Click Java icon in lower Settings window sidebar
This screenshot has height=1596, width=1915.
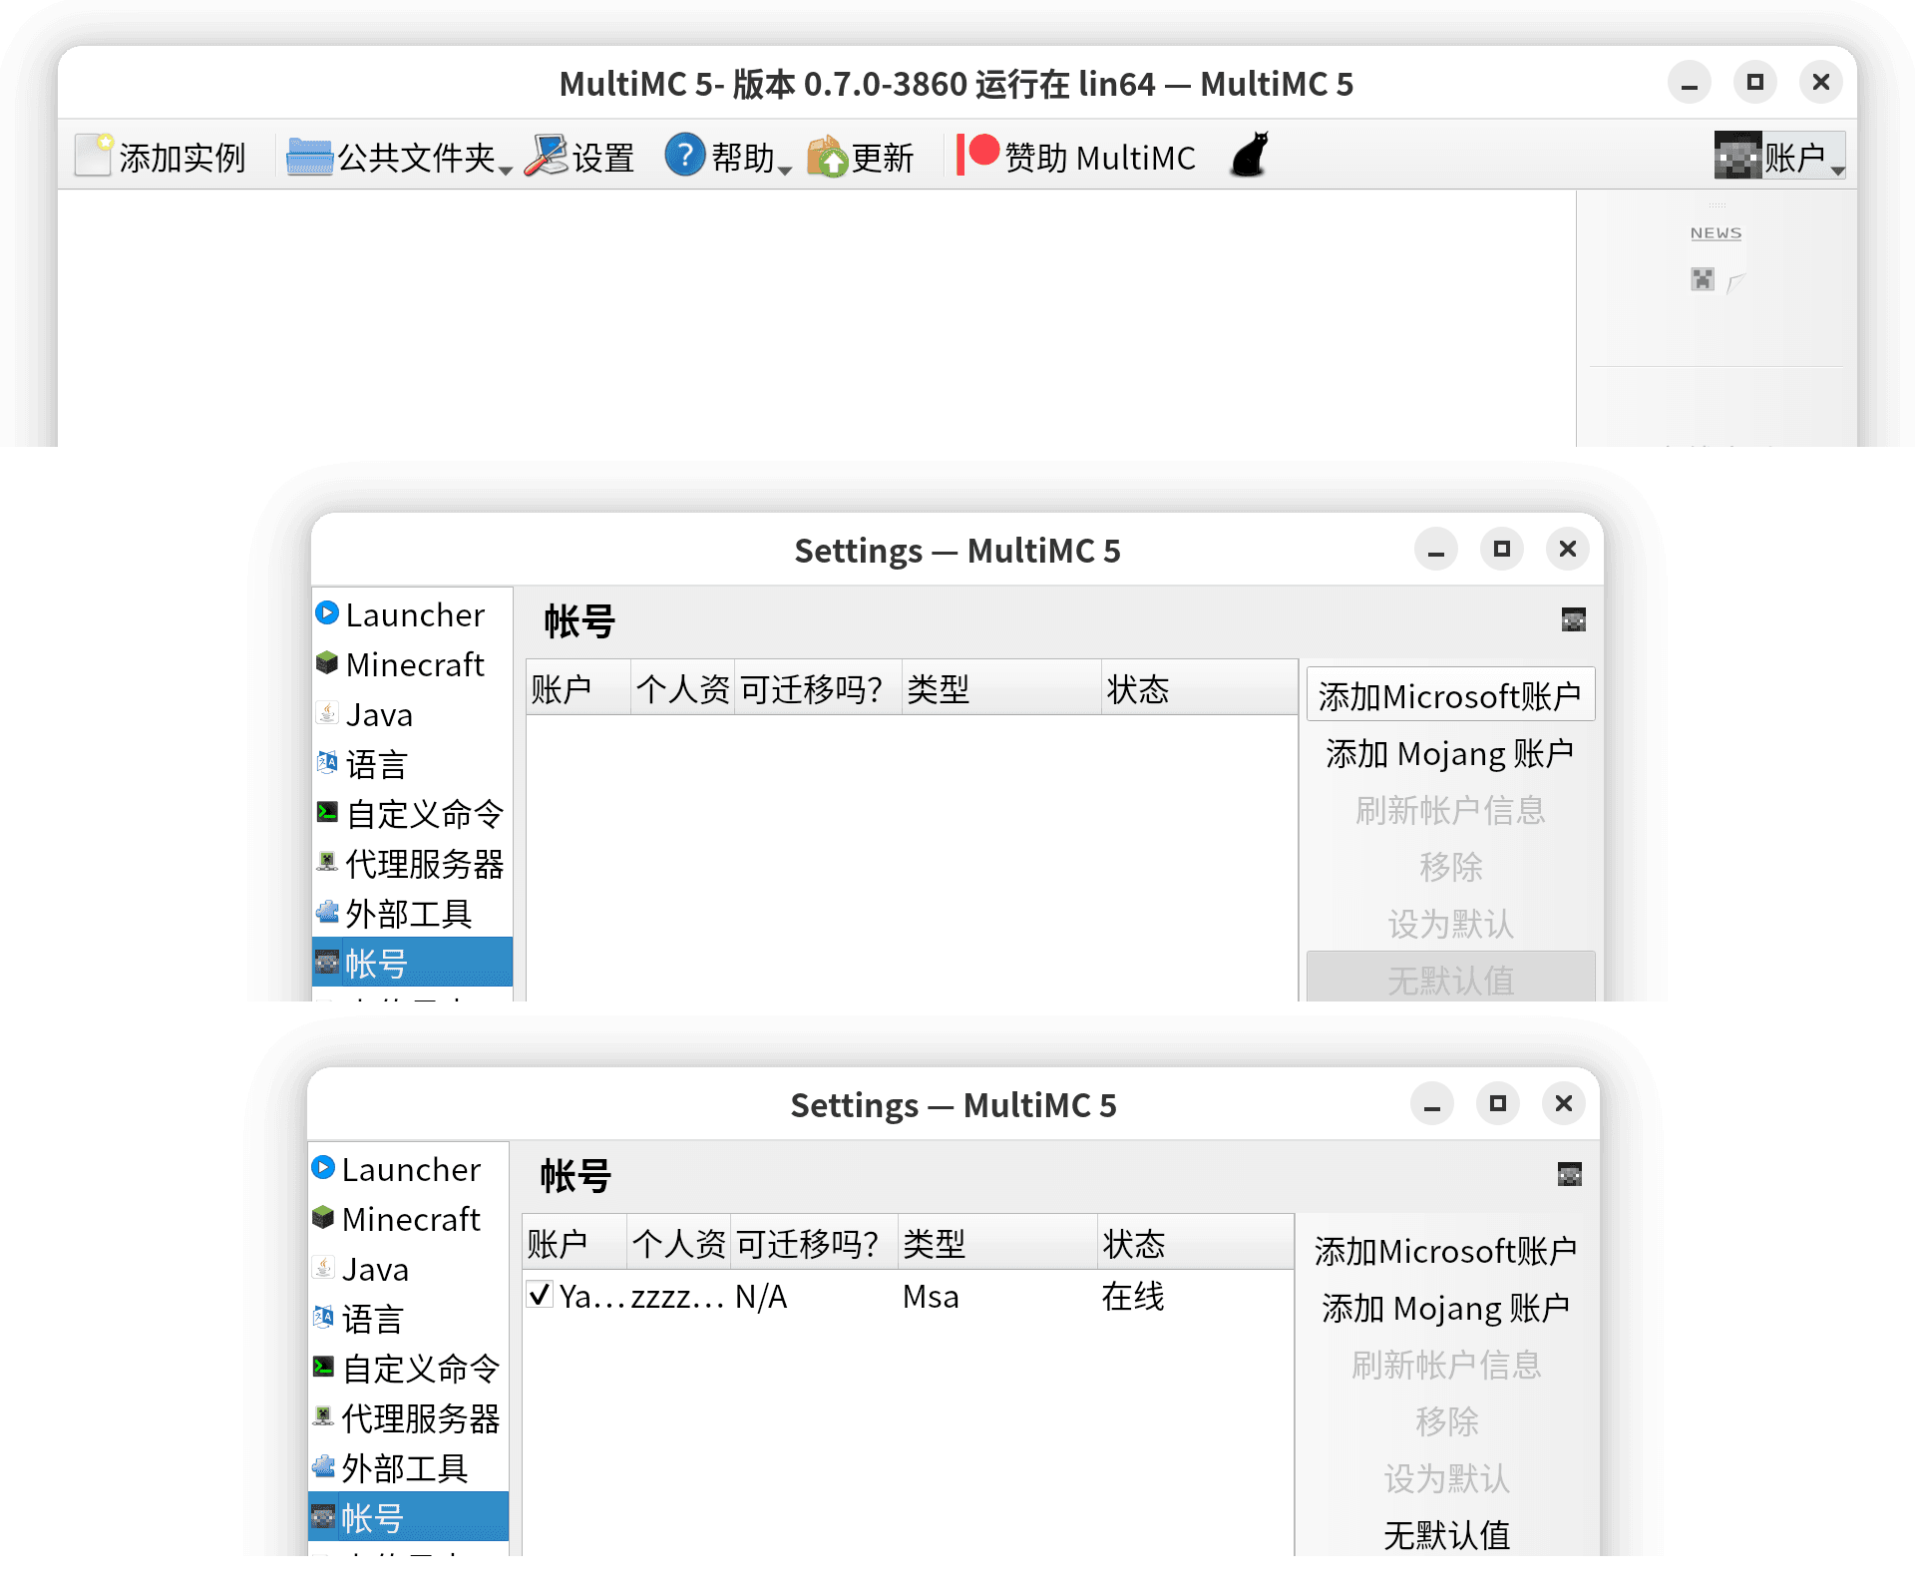(323, 1267)
